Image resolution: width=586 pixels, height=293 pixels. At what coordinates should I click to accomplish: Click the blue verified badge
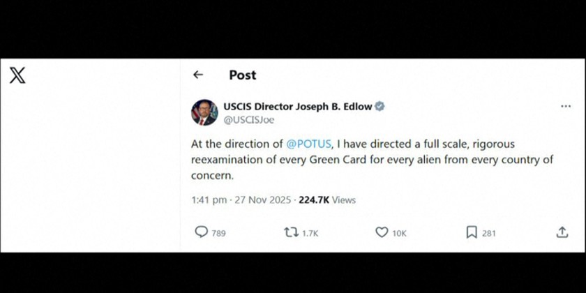click(x=380, y=107)
